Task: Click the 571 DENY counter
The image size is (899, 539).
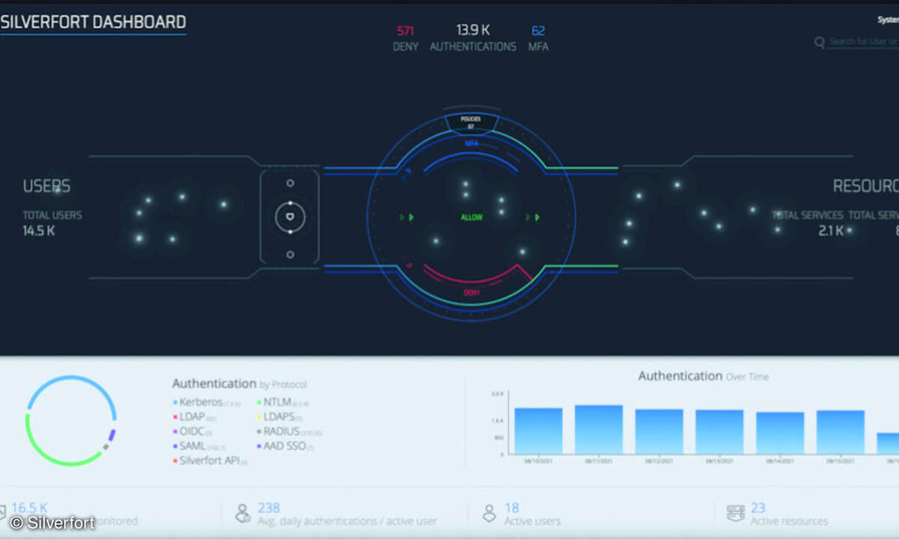Action: [x=405, y=38]
